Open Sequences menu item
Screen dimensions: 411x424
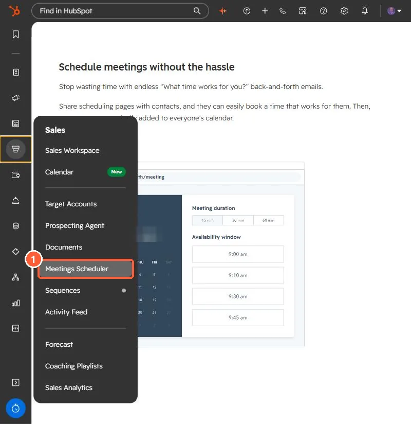point(63,290)
